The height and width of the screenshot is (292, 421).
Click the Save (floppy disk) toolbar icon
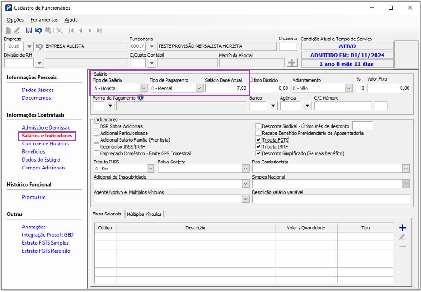[x=29, y=31]
